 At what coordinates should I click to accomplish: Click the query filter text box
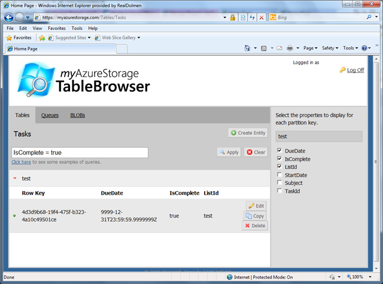point(80,152)
